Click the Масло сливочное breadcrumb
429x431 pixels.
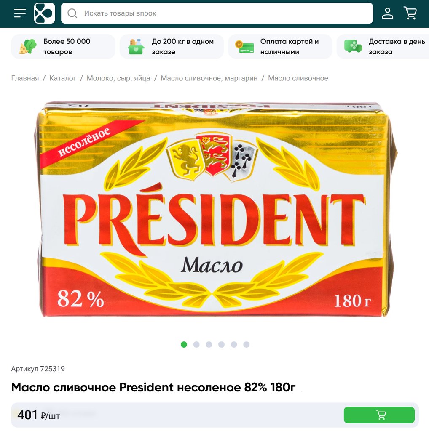[298, 78]
